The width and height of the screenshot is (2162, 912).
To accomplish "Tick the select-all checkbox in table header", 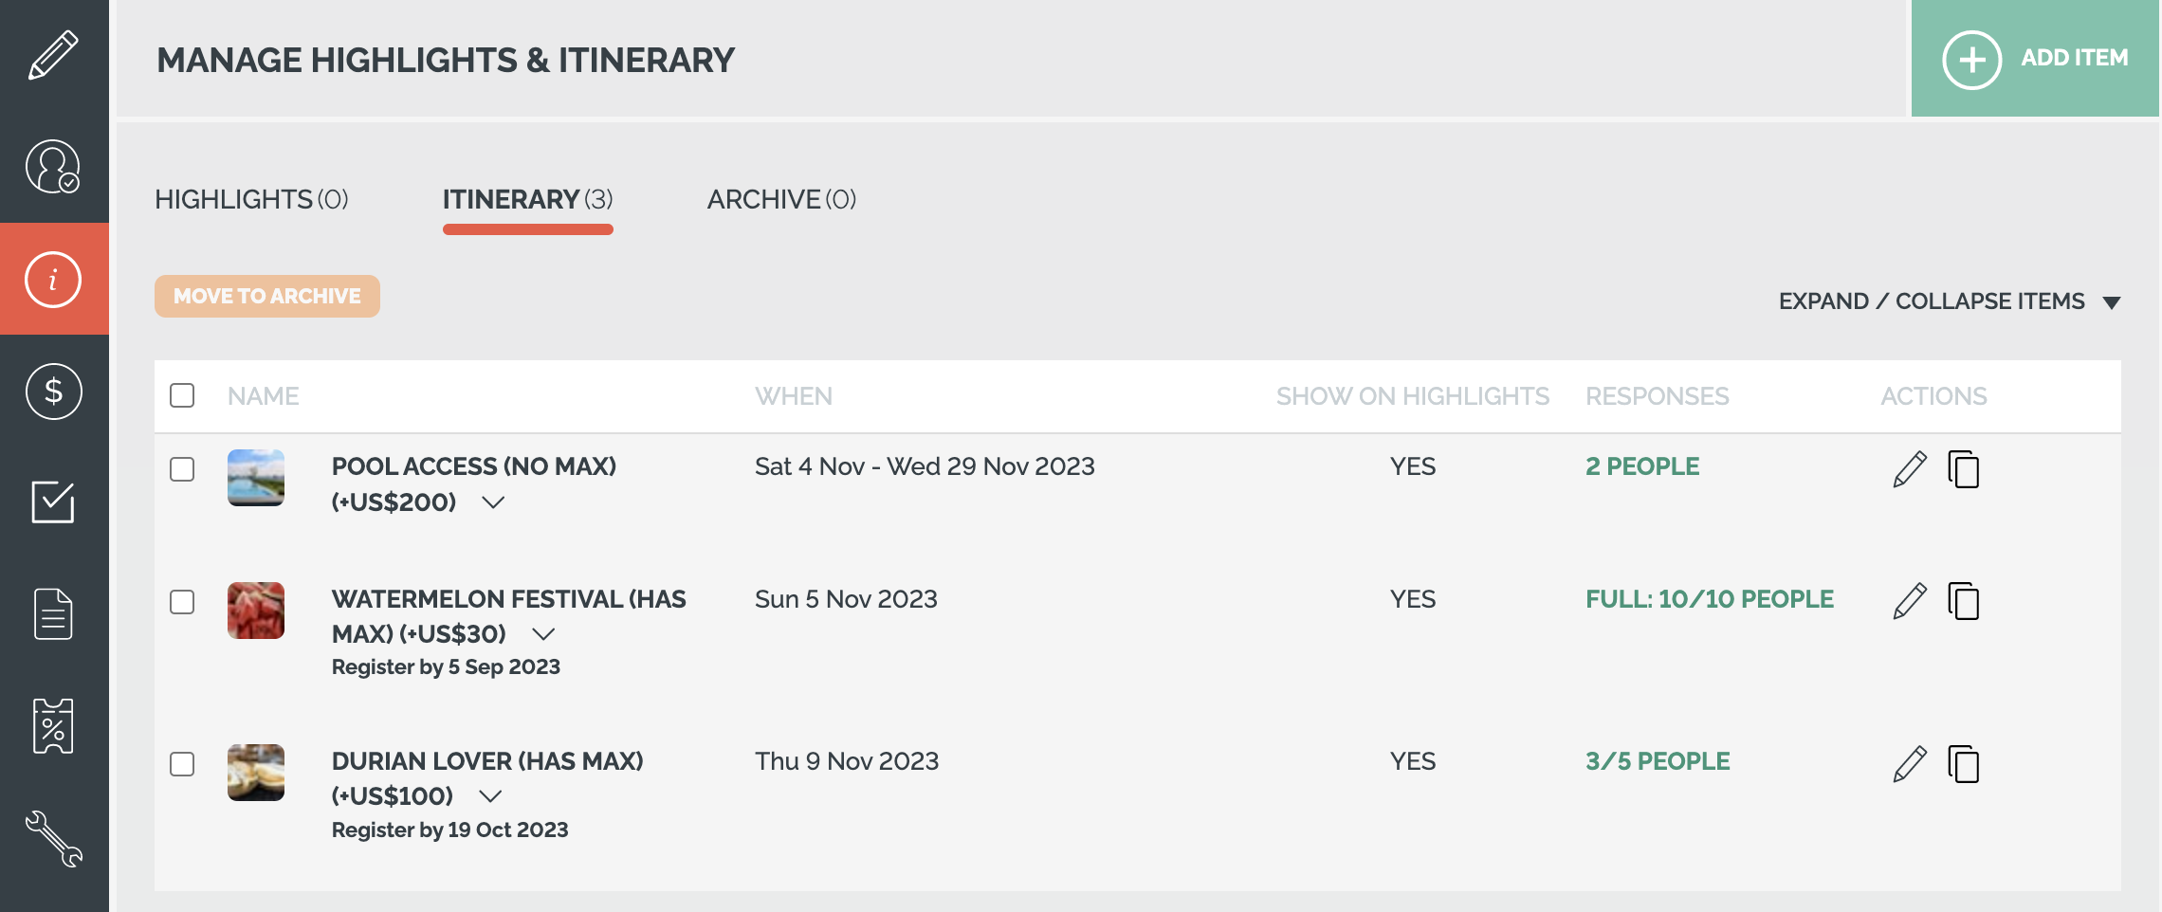I will click(x=182, y=395).
